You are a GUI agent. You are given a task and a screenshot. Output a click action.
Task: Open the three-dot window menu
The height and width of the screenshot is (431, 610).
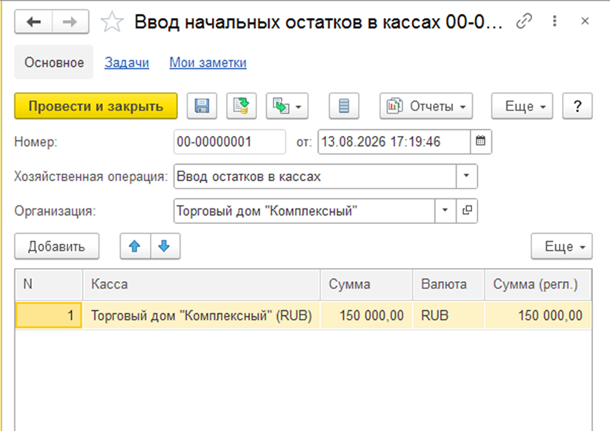554,21
